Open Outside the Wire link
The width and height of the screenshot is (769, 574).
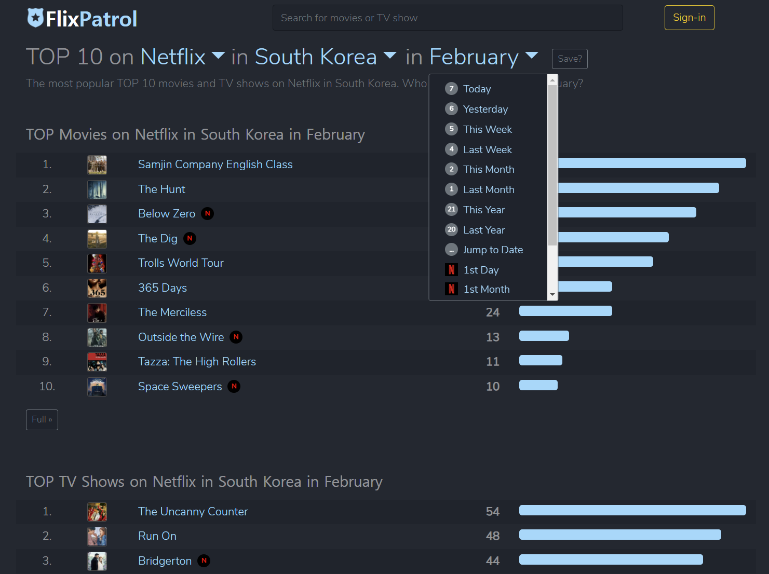181,337
